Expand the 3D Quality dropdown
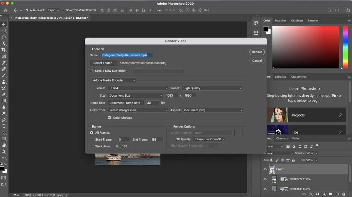 [209, 139]
